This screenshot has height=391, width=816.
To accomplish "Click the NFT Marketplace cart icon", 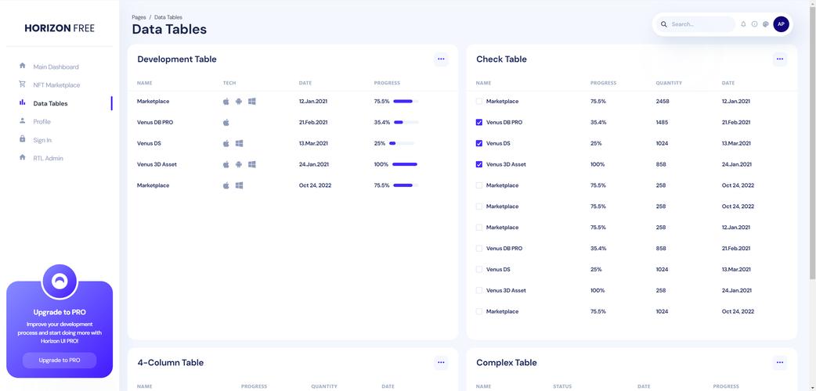I will point(22,84).
